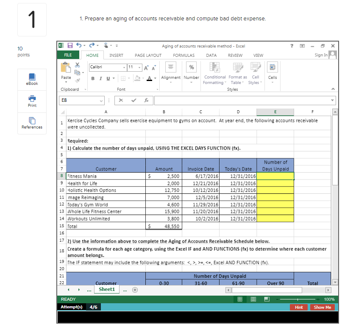
Task: Click the Cut scissors icon
Action: (78, 65)
